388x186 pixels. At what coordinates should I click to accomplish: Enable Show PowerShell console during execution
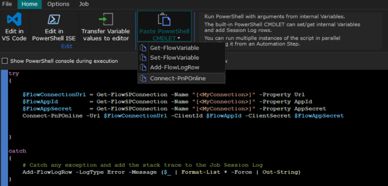[x=5, y=61]
